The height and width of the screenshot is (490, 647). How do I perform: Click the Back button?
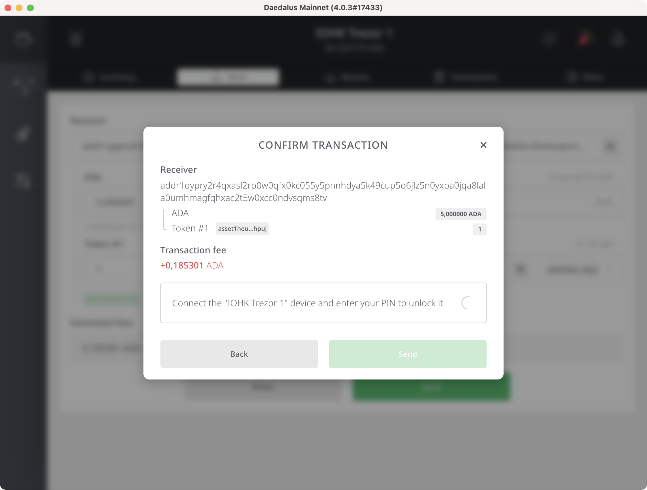click(x=239, y=354)
